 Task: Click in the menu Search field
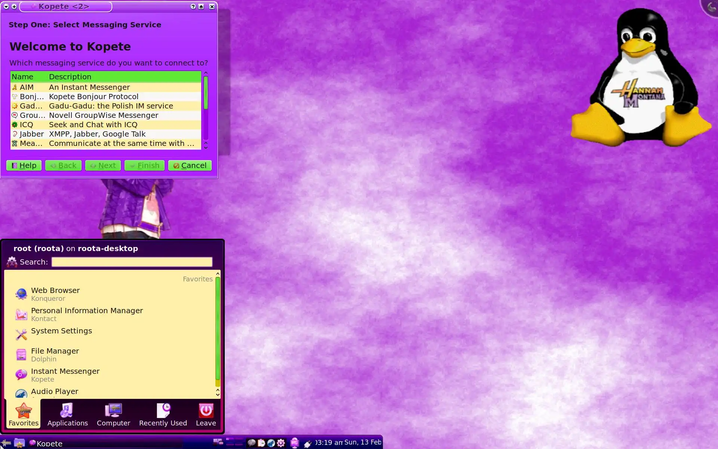coord(132,262)
